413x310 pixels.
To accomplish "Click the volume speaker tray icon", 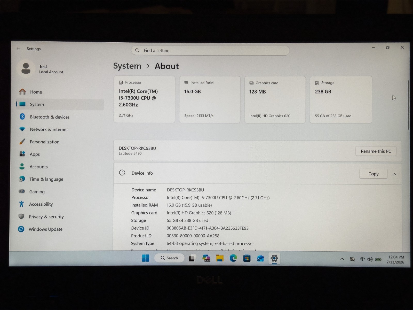I will point(370,259).
